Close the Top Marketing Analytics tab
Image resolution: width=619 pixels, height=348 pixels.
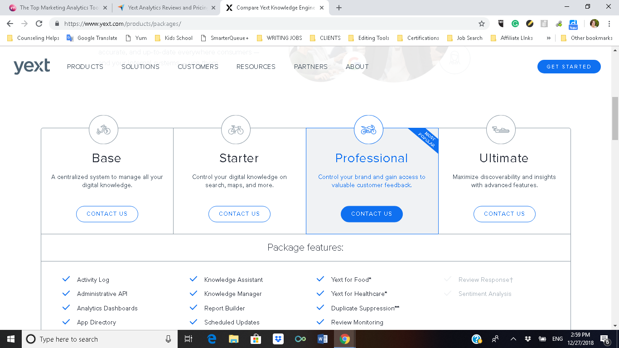click(105, 8)
